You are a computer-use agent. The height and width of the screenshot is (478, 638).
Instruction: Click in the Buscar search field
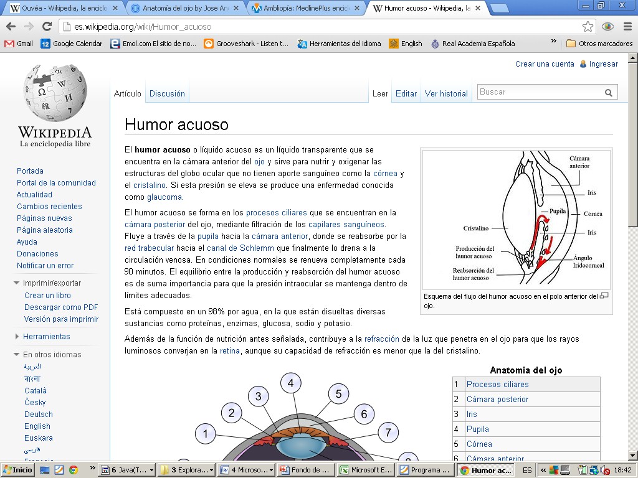(539, 92)
